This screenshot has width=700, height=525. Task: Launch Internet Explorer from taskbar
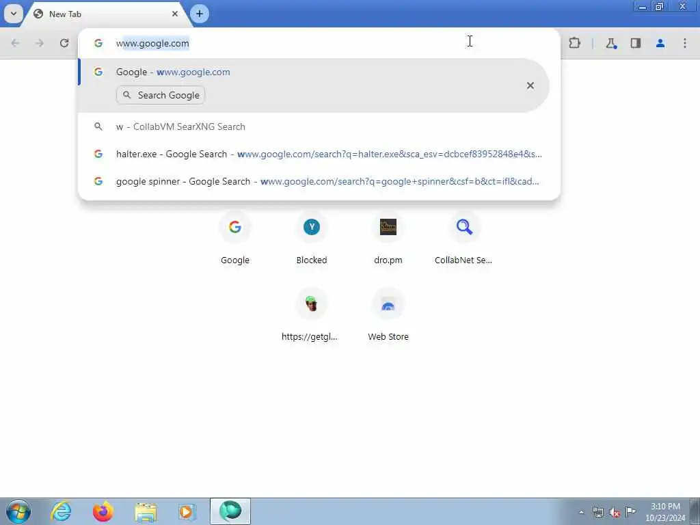pos(61,511)
